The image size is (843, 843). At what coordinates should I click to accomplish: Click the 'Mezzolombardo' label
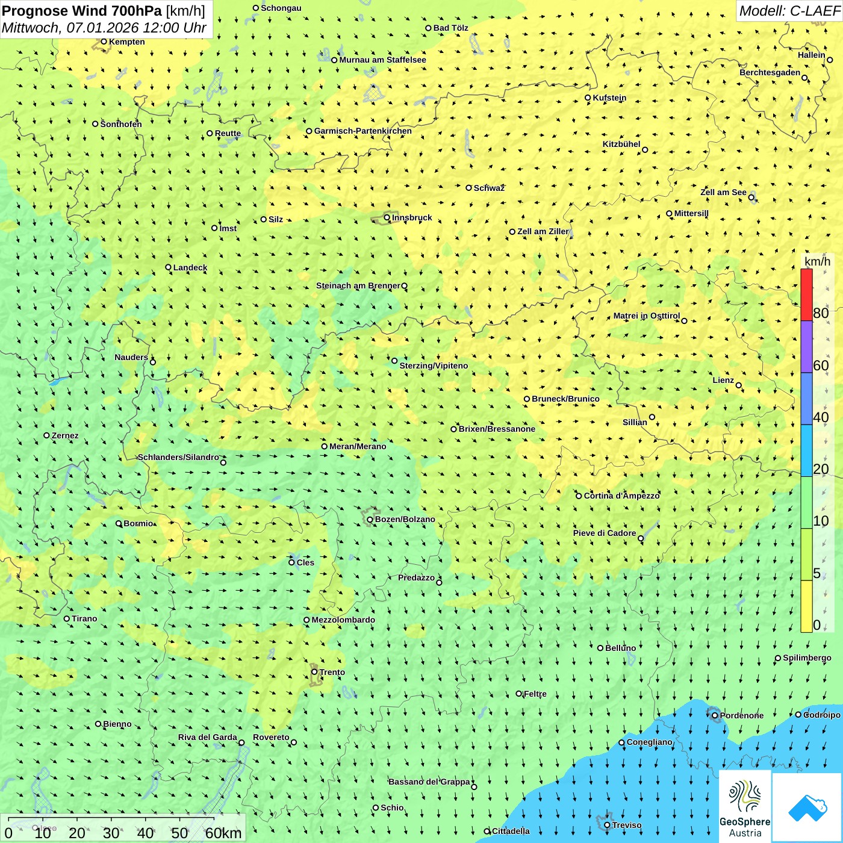pos(343,620)
